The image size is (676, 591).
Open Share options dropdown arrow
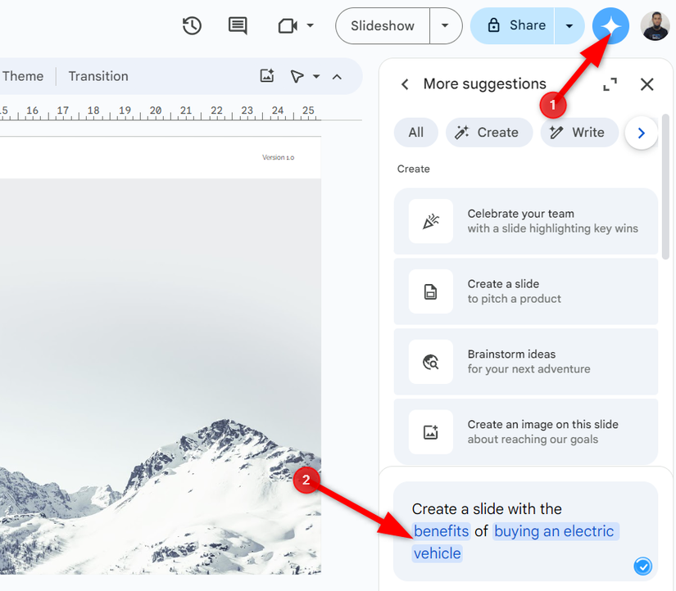(x=569, y=26)
